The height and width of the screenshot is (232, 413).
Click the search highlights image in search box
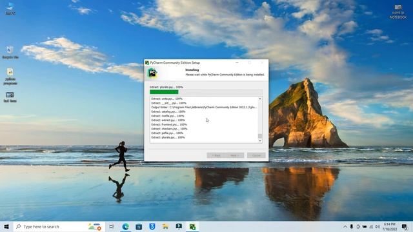click(x=95, y=226)
